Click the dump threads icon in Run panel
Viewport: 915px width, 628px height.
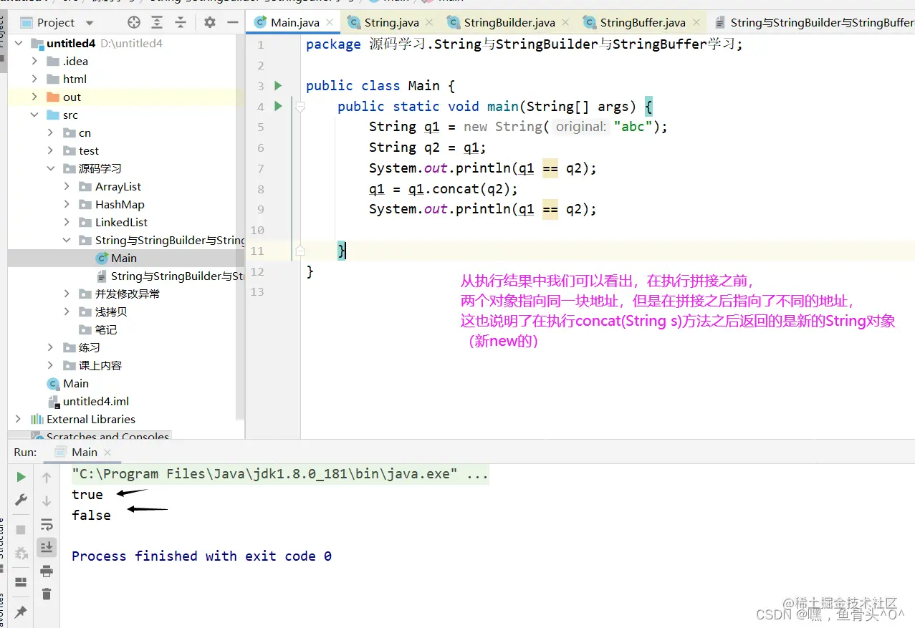click(21, 553)
